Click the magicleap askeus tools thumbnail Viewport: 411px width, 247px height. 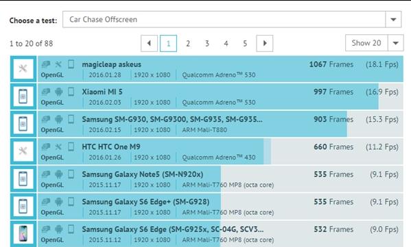pyautogui.click(x=23, y=68)
